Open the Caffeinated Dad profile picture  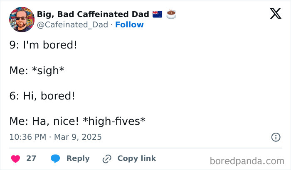click(x=22, y=19)
